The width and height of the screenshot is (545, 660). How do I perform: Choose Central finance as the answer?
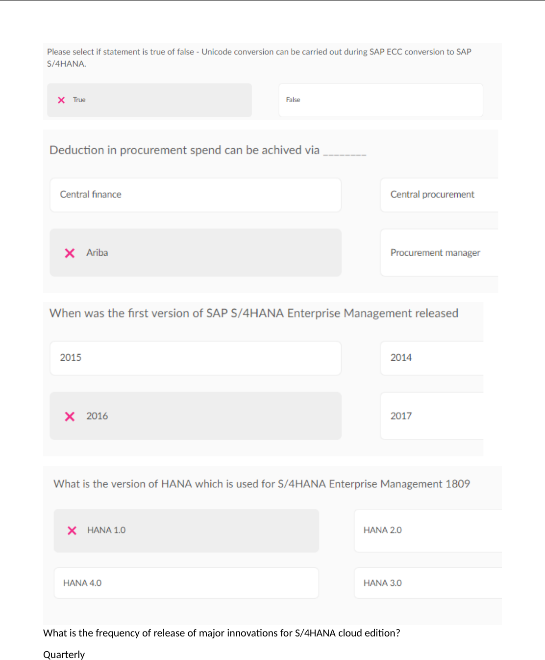195,195
